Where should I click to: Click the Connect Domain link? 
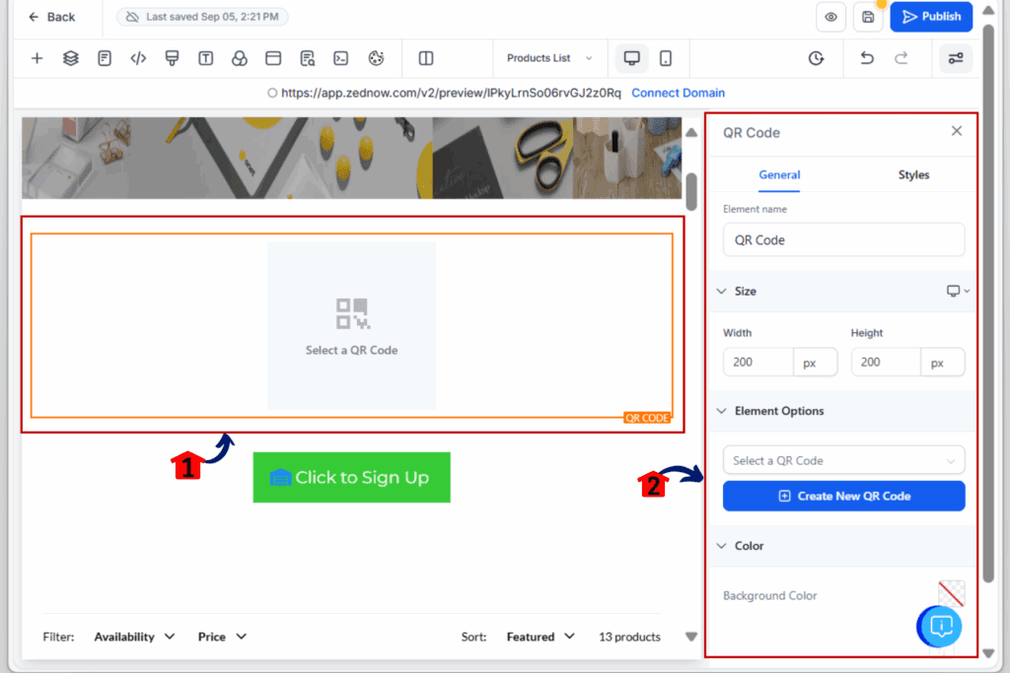[679, 93]
